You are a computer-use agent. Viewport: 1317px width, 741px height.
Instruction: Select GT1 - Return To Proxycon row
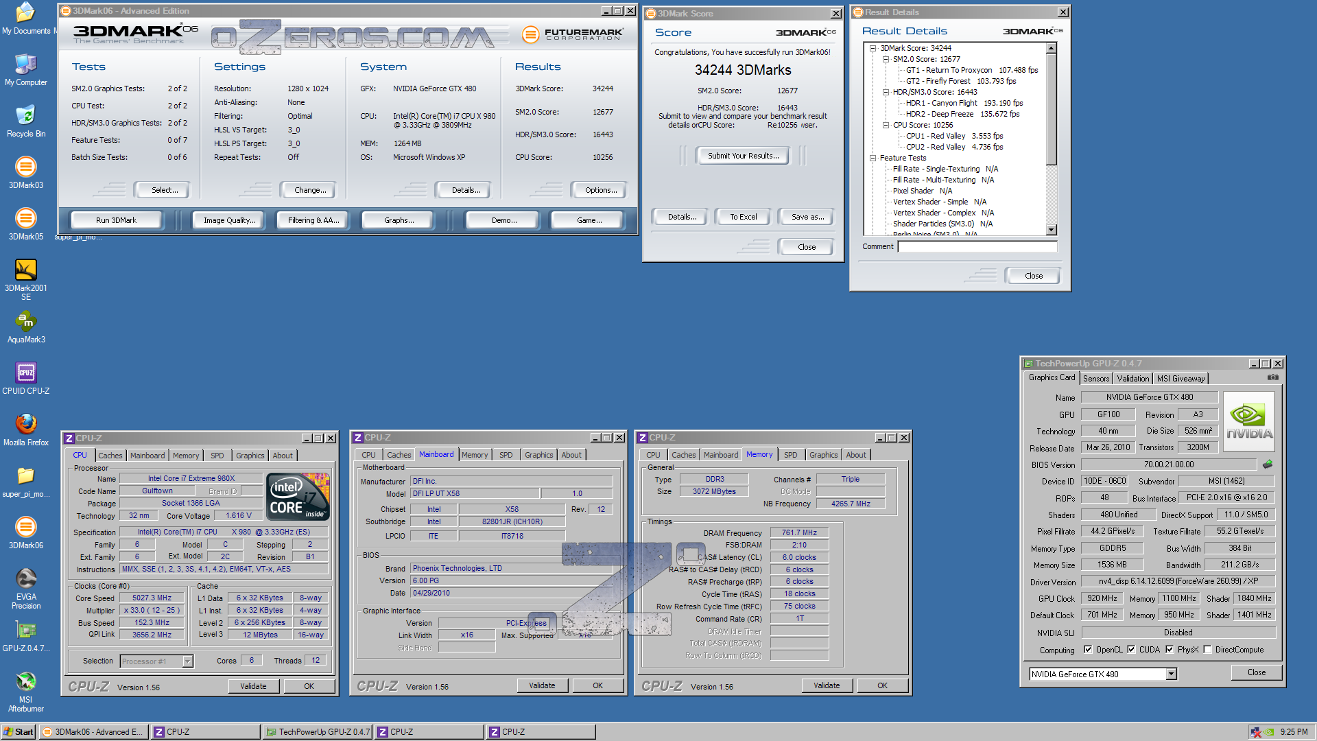972,70
